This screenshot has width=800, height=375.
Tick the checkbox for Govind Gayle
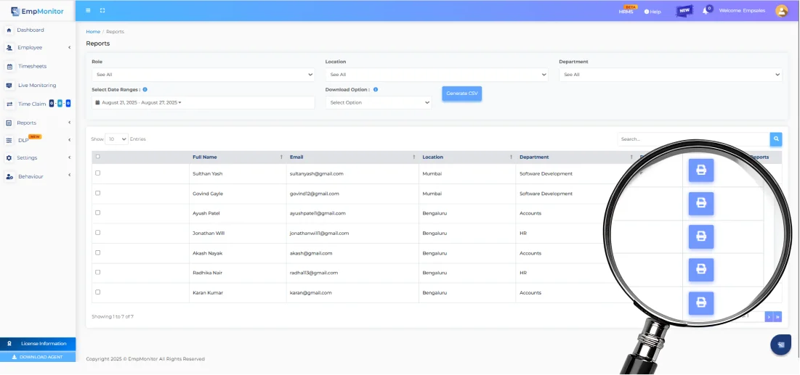pyautogui.click(x=98, y=193)
